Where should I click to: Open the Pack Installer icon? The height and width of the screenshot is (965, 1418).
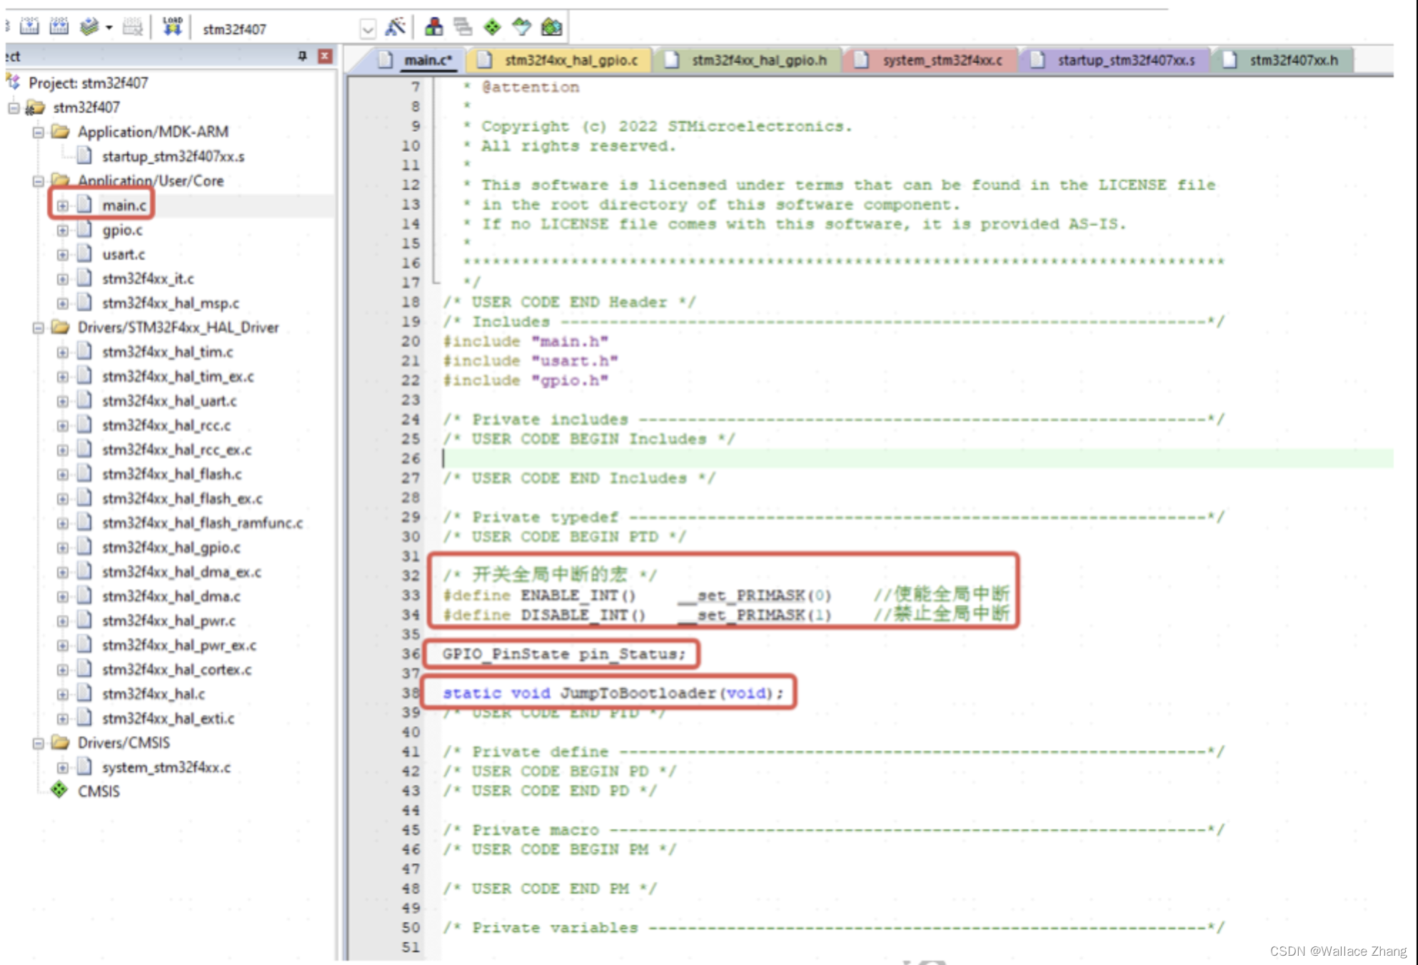tap(550, 27)
